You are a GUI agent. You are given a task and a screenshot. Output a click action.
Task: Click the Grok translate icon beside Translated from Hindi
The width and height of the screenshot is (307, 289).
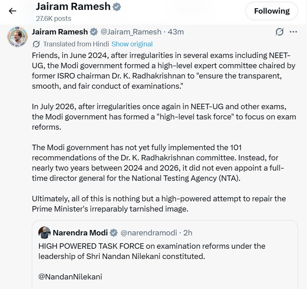pos(36,44)
